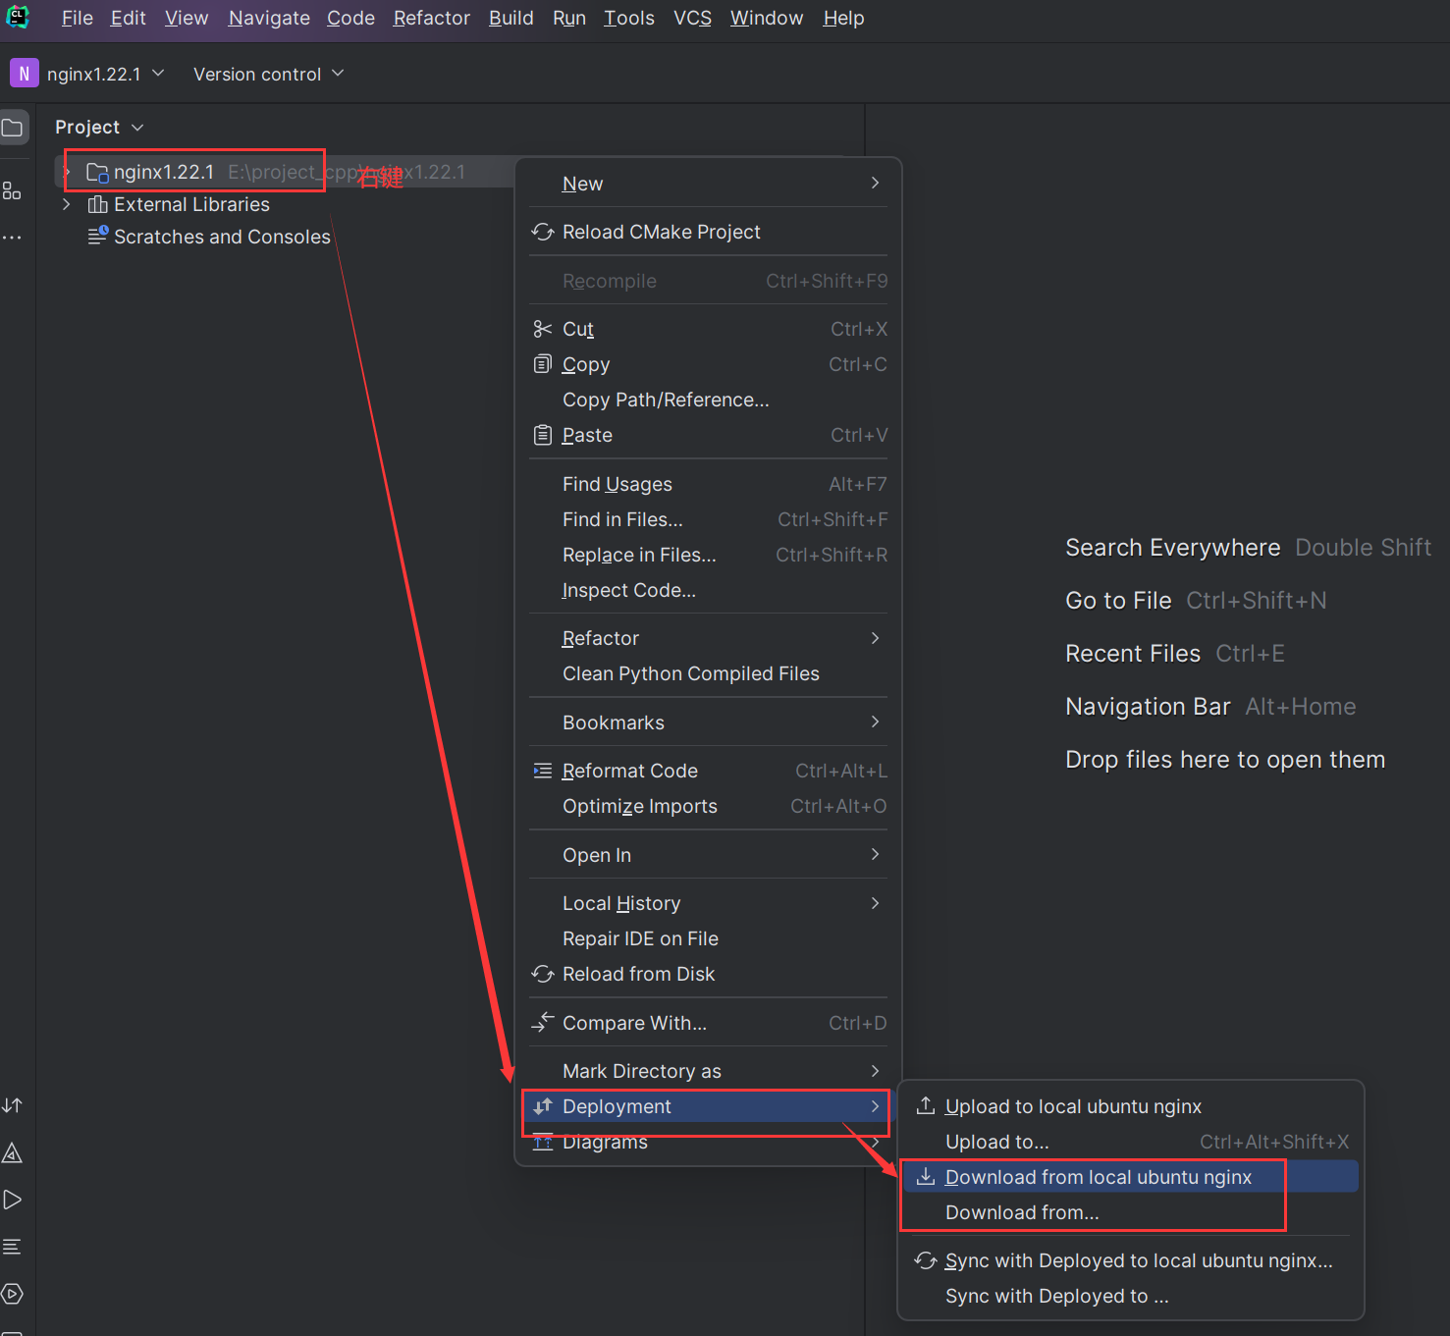This screenshot has height=1336, width=1450.
Task: Choose Repair IDE on File
Action: pos(708,938)
